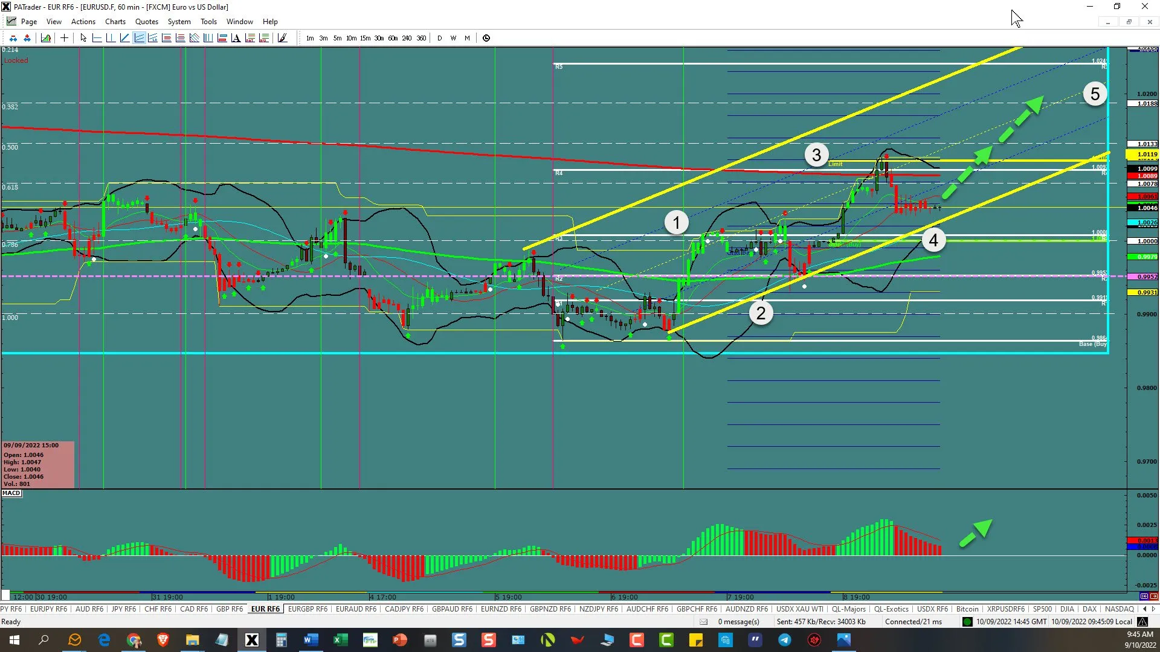Select the freehand brush drawing tool
Screen dimensions: 1160x652
coord(282,38)
